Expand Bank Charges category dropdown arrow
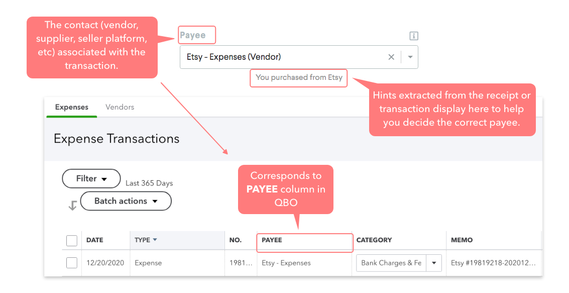Screen dimensions: 569x293 pos(434,263)
